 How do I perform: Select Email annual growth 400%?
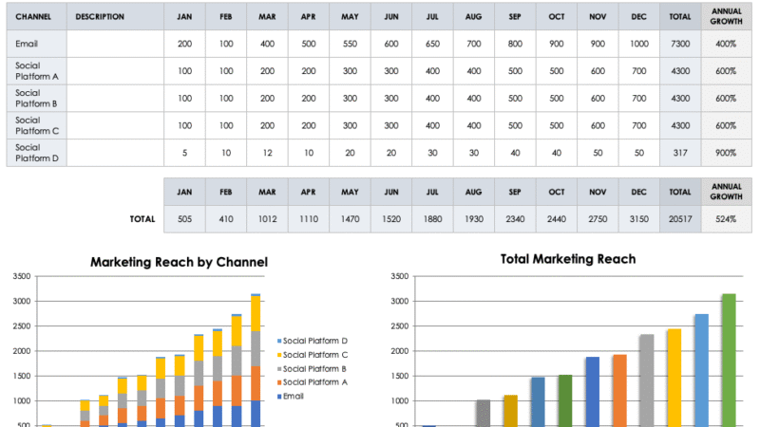726,44
